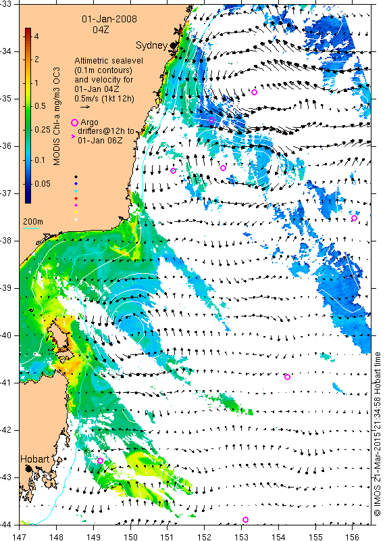Click the Argo float near 37.5°S 156°E
This screenshot has width=385, height=541.
coord(354,218)
